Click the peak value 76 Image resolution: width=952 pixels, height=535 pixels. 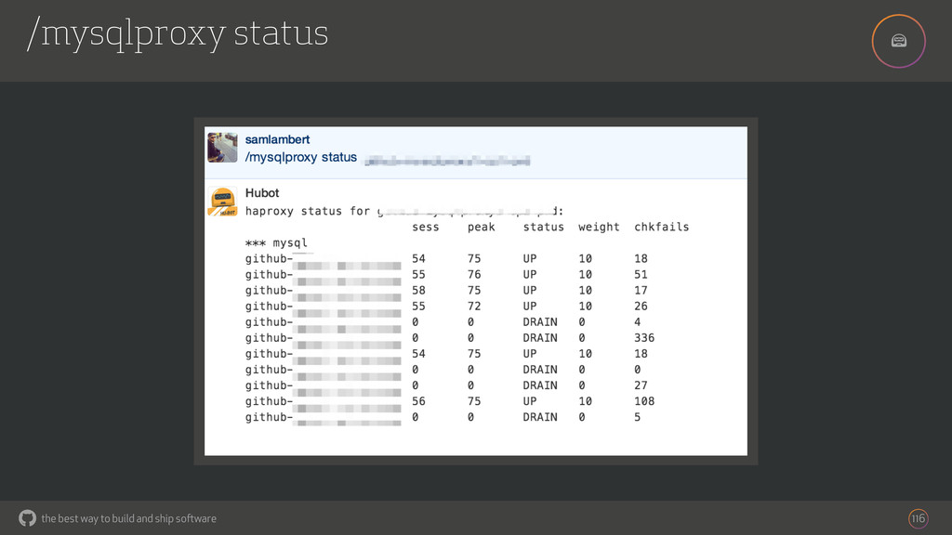[474, 275]
